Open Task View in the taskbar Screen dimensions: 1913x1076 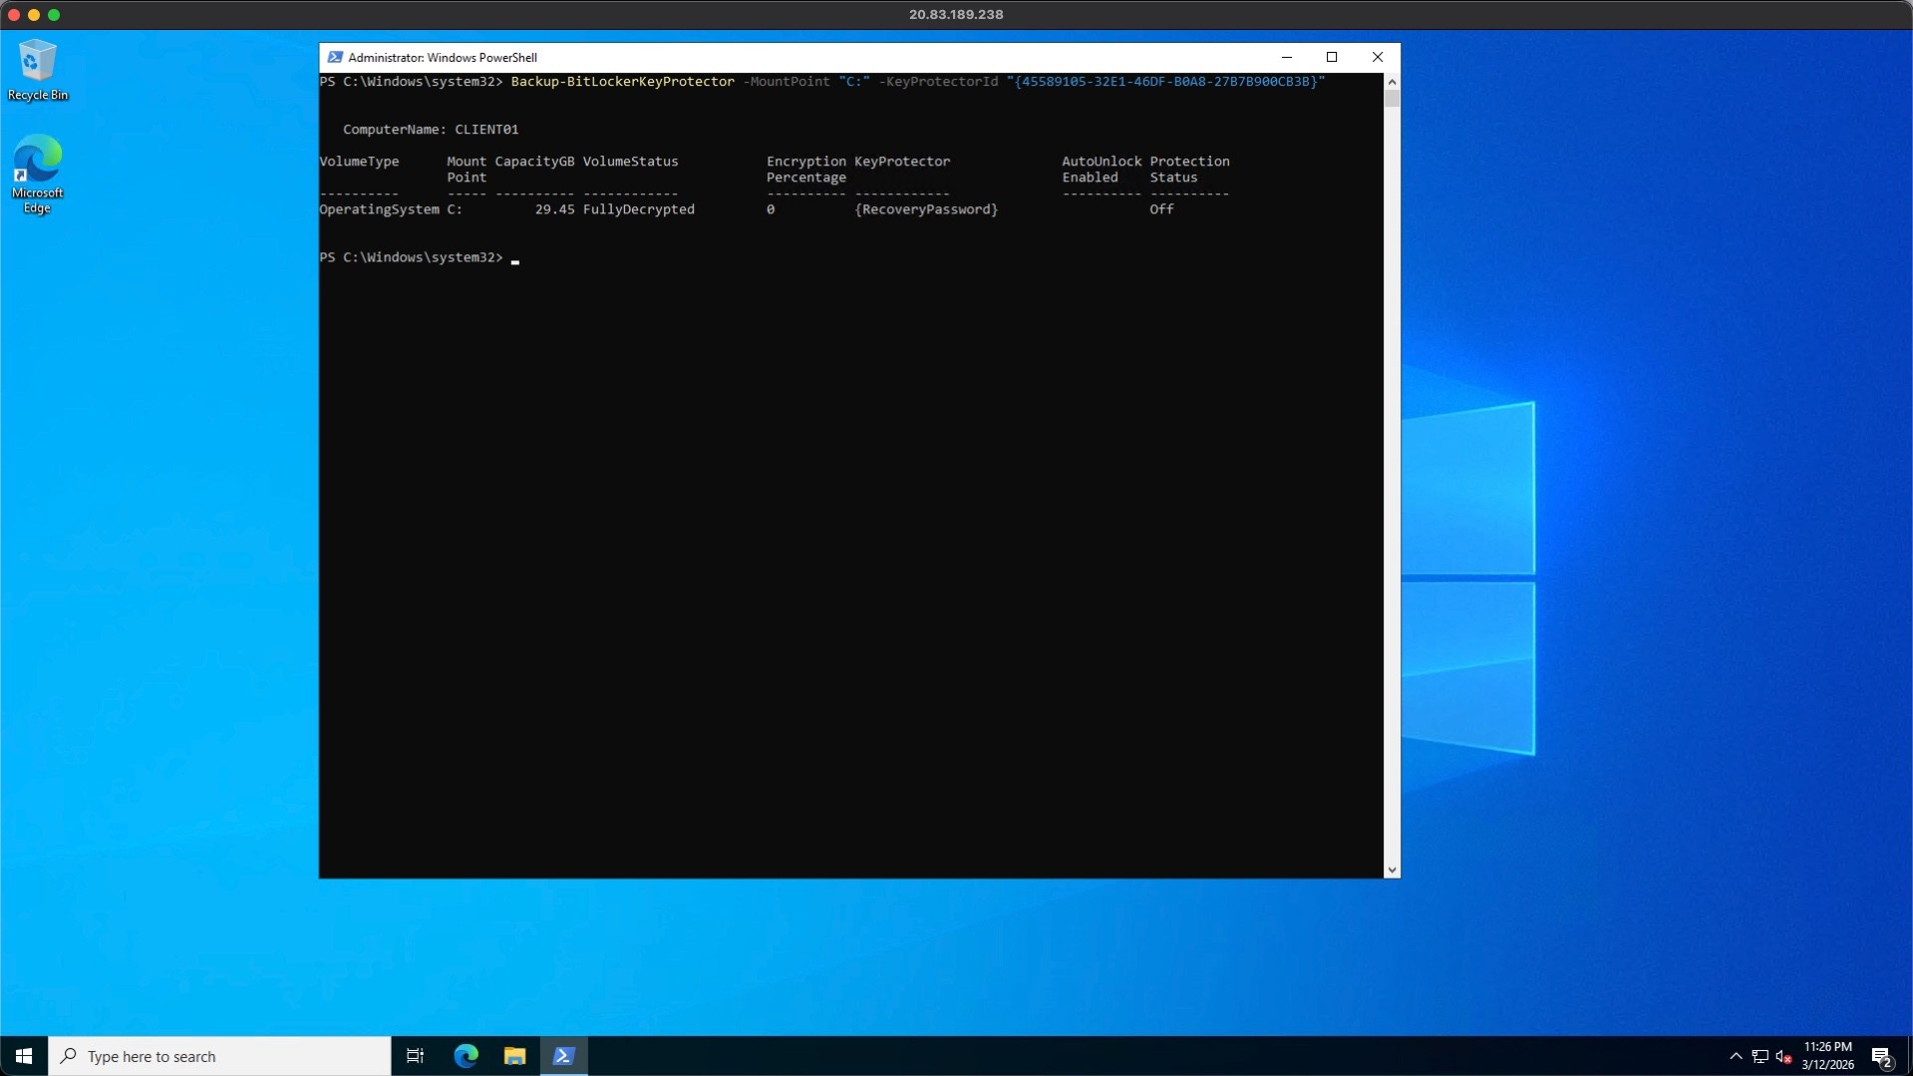[x=415, y=1056]
